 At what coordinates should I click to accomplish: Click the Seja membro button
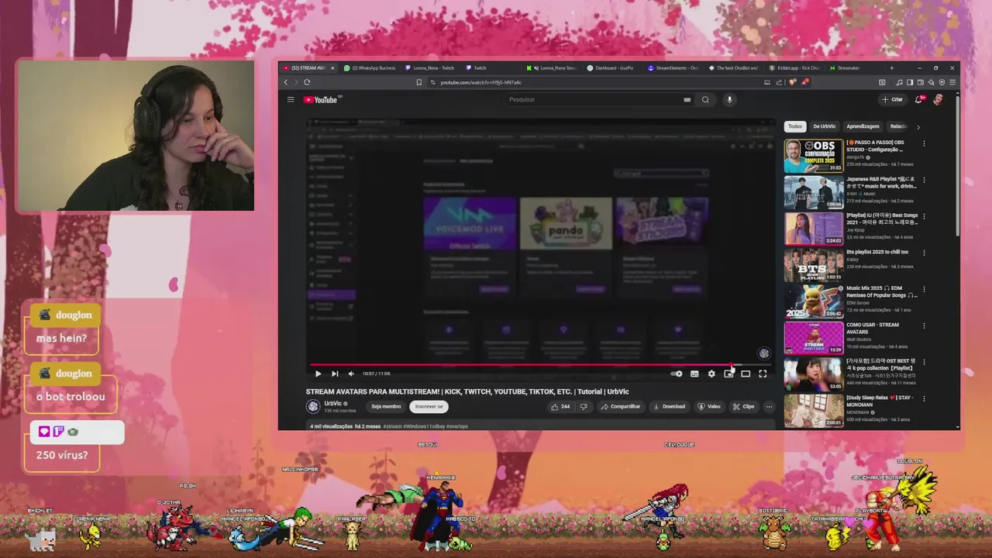point(386,406)
